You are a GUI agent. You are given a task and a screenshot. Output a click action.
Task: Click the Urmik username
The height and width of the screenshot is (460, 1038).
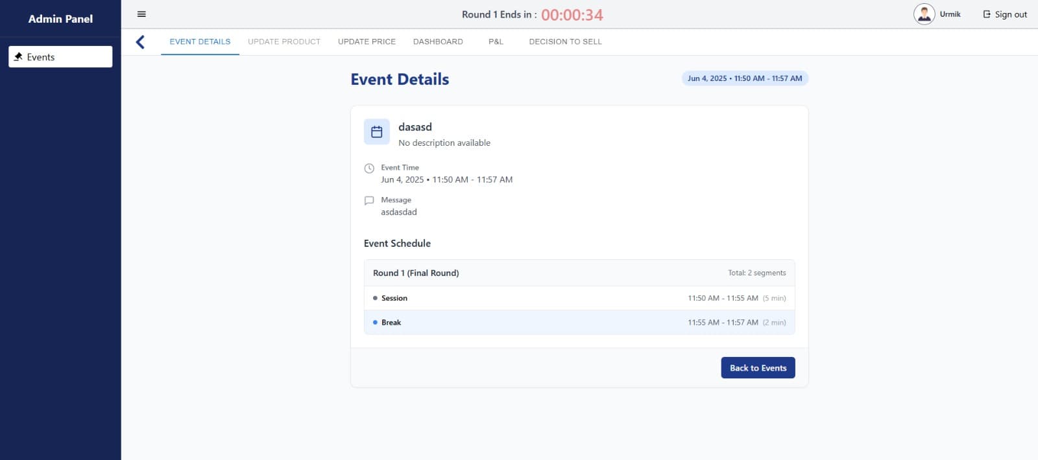coord(950,14)
